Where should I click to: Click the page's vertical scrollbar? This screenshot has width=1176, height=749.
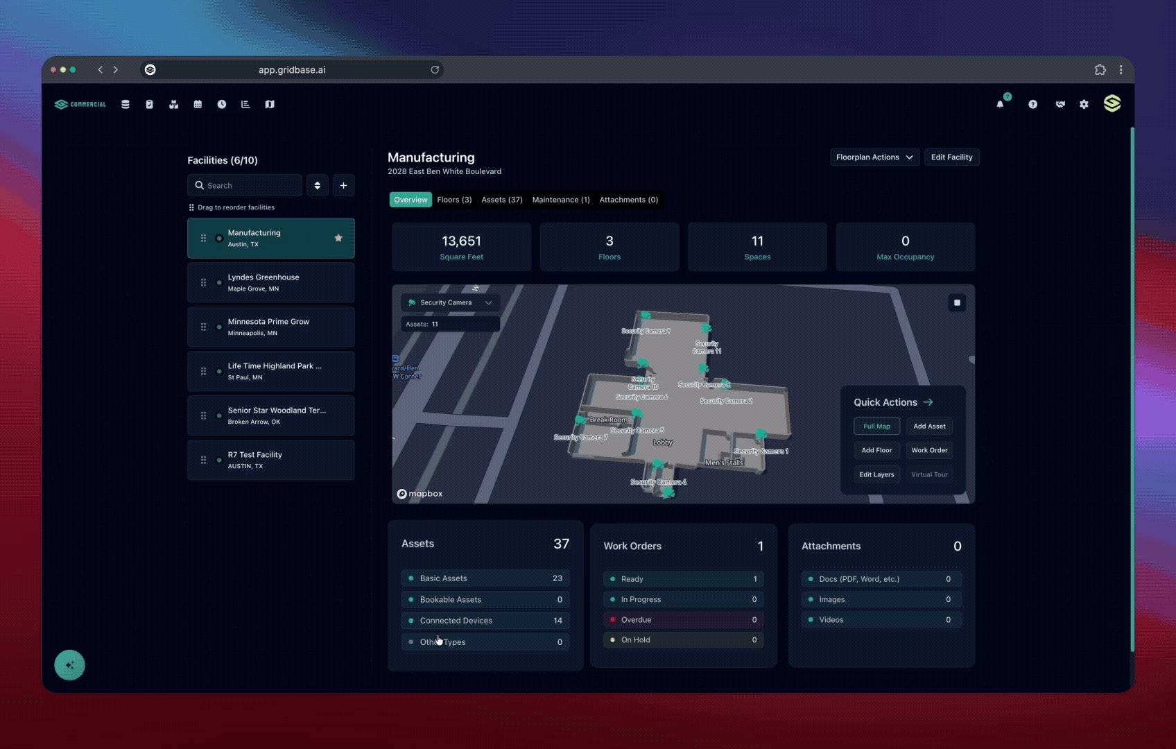pyautogui.click(x=1132, y=388)
